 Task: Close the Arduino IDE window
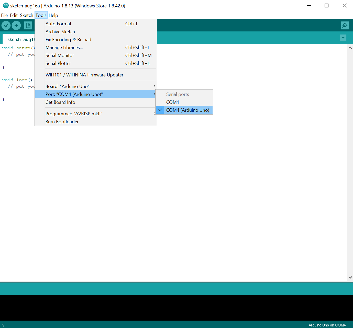[x=345, y=6]
